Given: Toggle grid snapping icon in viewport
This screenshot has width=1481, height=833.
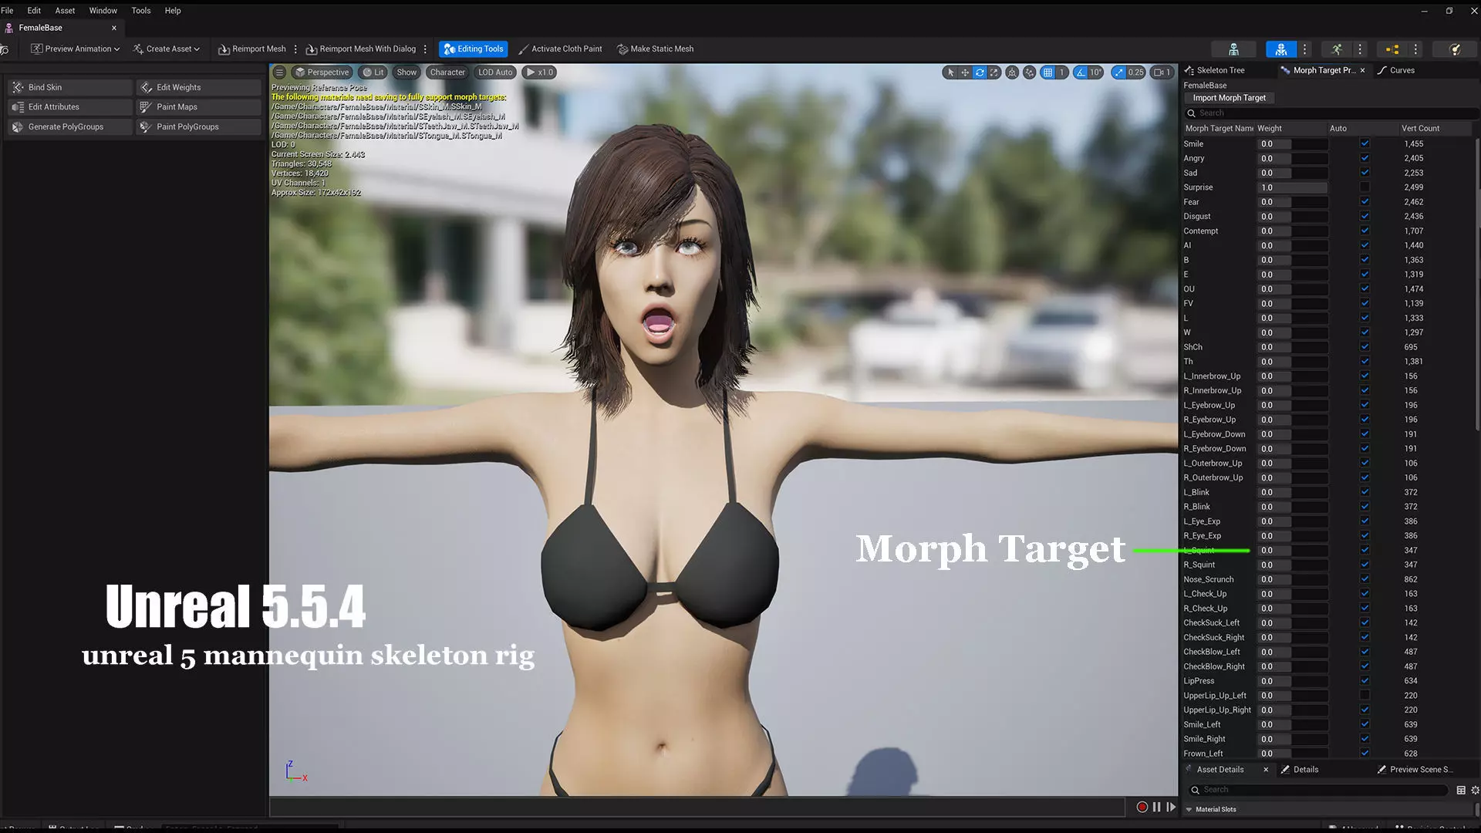Looking at the screenshot, I should pos(1047,73).
